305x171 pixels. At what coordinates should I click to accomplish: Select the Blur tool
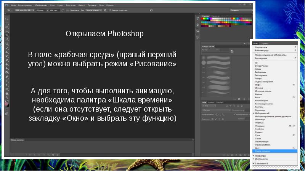7,68
